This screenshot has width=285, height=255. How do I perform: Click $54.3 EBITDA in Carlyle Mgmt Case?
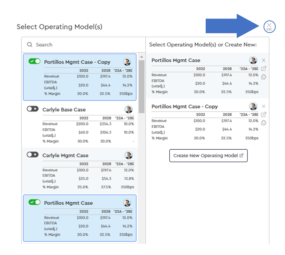click(106, 179)
